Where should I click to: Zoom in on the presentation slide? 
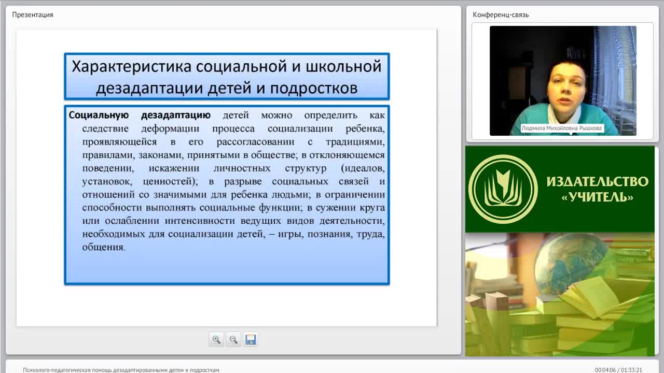click(216, 339)
